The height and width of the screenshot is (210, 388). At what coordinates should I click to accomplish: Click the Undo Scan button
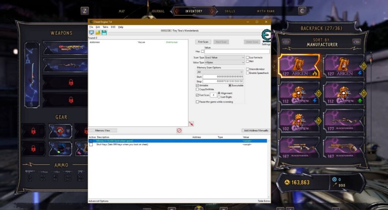click(252, 42)
